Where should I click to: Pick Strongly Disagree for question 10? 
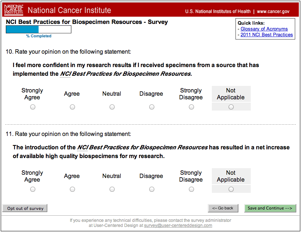(191, 107)
